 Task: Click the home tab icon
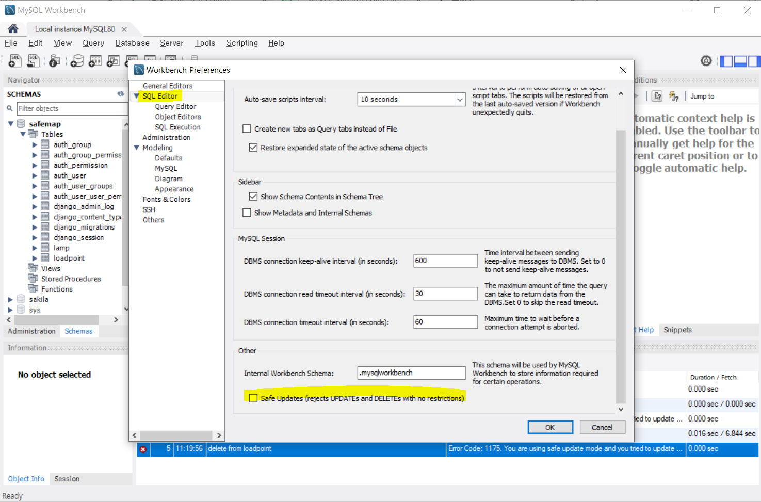tap(13, 29)
